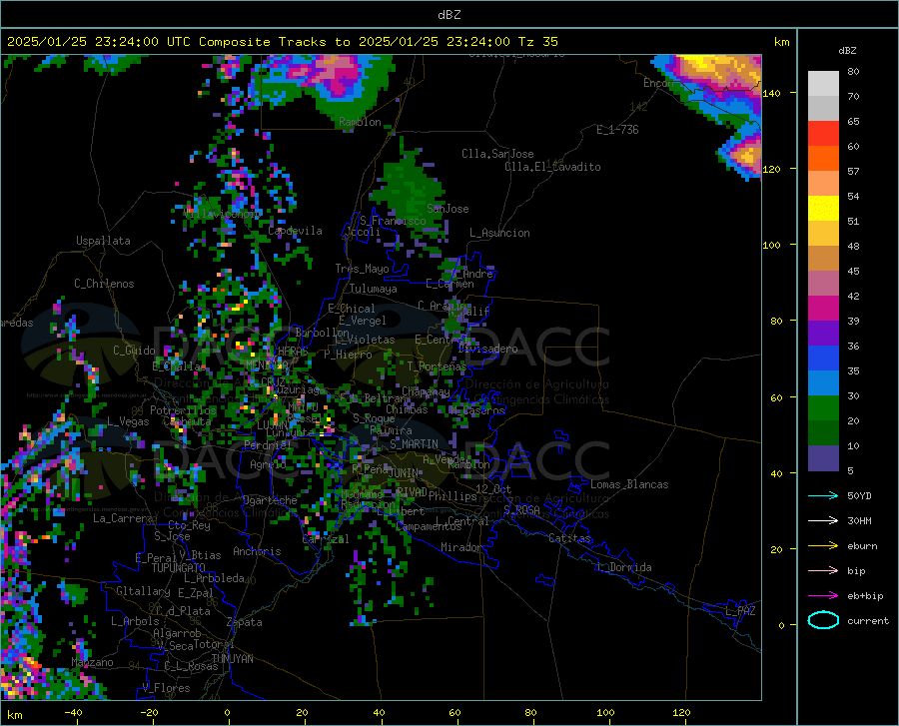
Task: Click the JUNIN map label
Action: pyautogui.click(x=404, y=472)
